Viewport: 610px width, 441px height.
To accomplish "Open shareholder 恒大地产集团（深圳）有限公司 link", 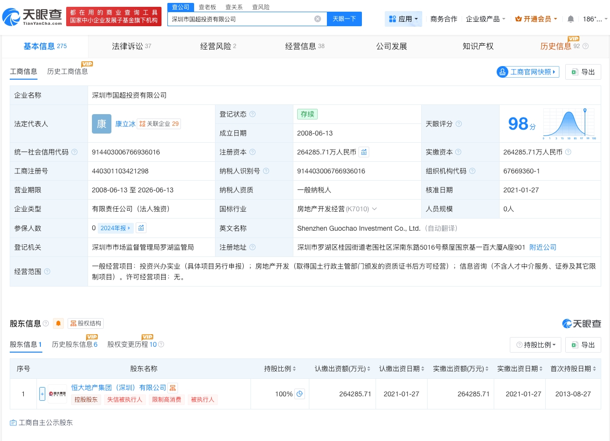I will coord(119,388).
